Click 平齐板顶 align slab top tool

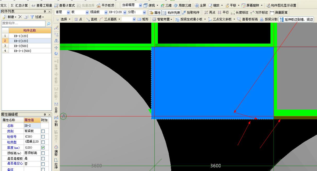[105, 5]
